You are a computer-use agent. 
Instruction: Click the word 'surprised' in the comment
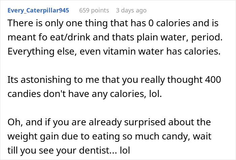145,122
